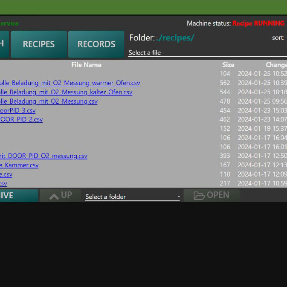This screenshot has width=287, height=287.
Task: Open the 'Beladung_mit_O2_Messung.csv' file link
Action: point(49,101)
